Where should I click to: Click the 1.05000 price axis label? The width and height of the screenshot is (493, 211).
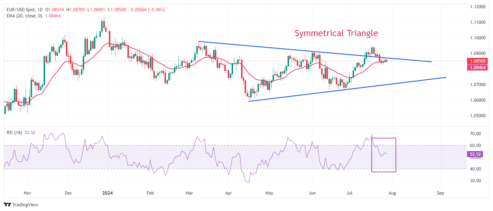(x=478, y=115)
